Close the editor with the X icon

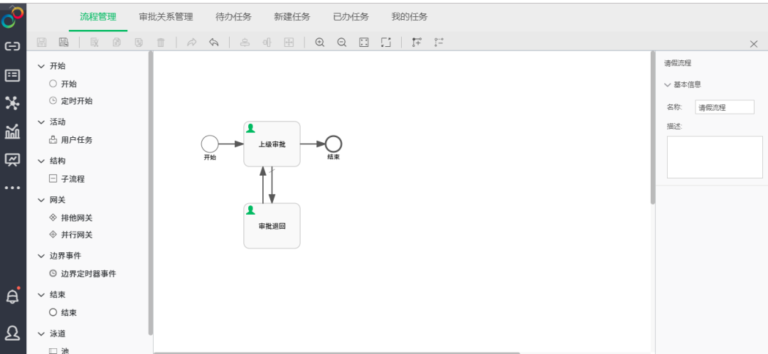tap(754, 44)
